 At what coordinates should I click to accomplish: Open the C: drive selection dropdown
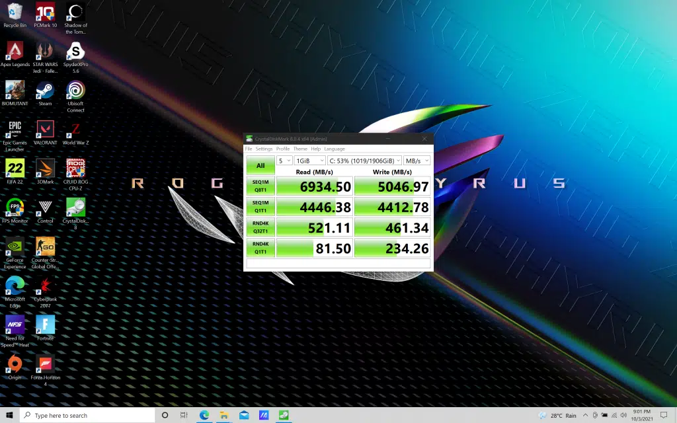pyautogui.click(x=364, y=161)
